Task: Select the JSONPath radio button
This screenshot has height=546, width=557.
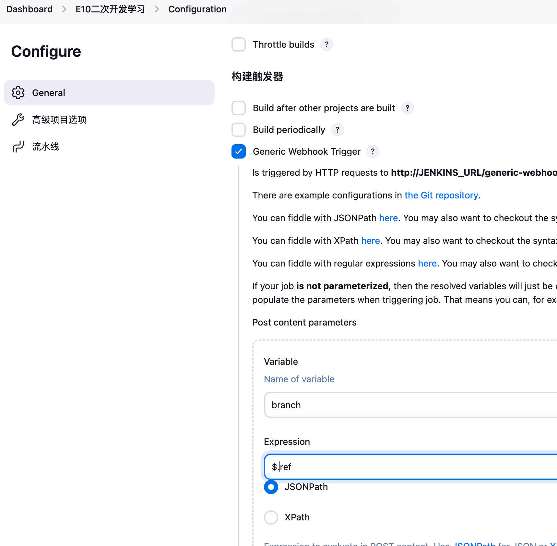Action: click(271, 487)
